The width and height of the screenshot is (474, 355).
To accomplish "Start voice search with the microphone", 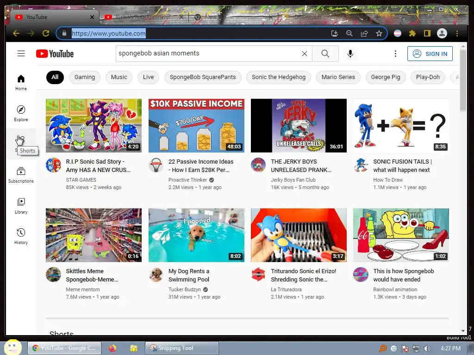I will 350,54.
